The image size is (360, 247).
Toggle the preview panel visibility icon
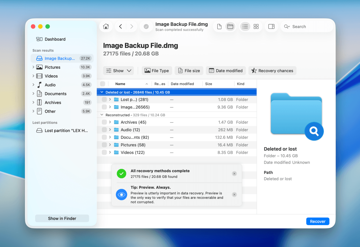pyautogui.click(x=271, y=26)
